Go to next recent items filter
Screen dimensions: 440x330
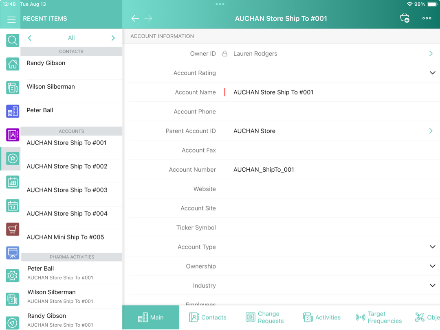tap(113, 38)
